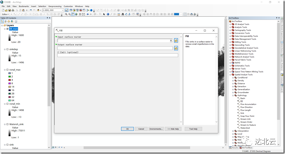This screenshot has width=285, height=154.
Task: Switch to List By Visibility view
Action: point(9,21)
